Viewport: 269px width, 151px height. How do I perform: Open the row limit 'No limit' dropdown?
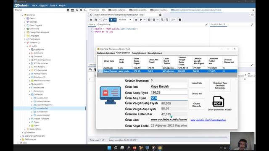(x=125, y=20)
